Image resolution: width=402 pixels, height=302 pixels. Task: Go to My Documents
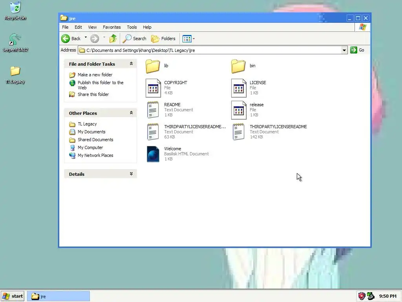click(91, 132)
